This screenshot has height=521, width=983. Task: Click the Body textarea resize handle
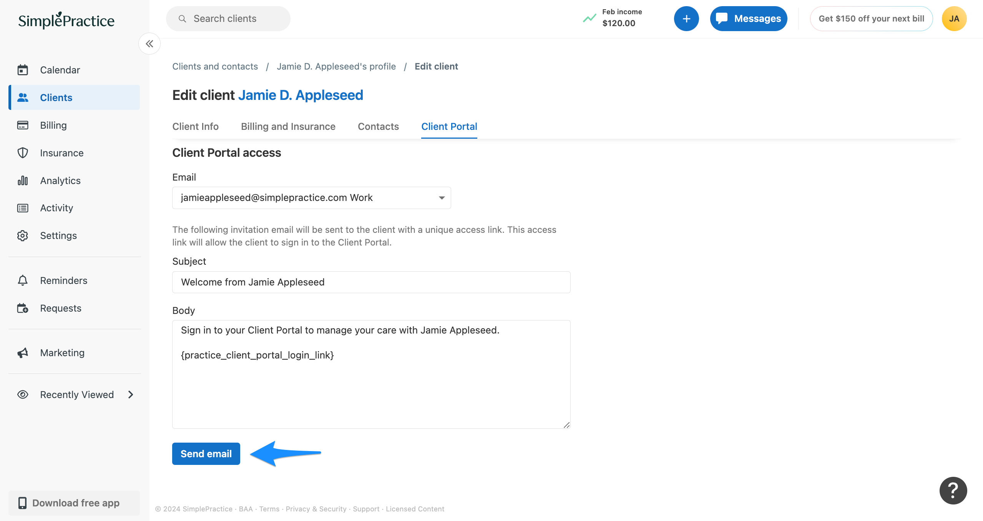567,425
